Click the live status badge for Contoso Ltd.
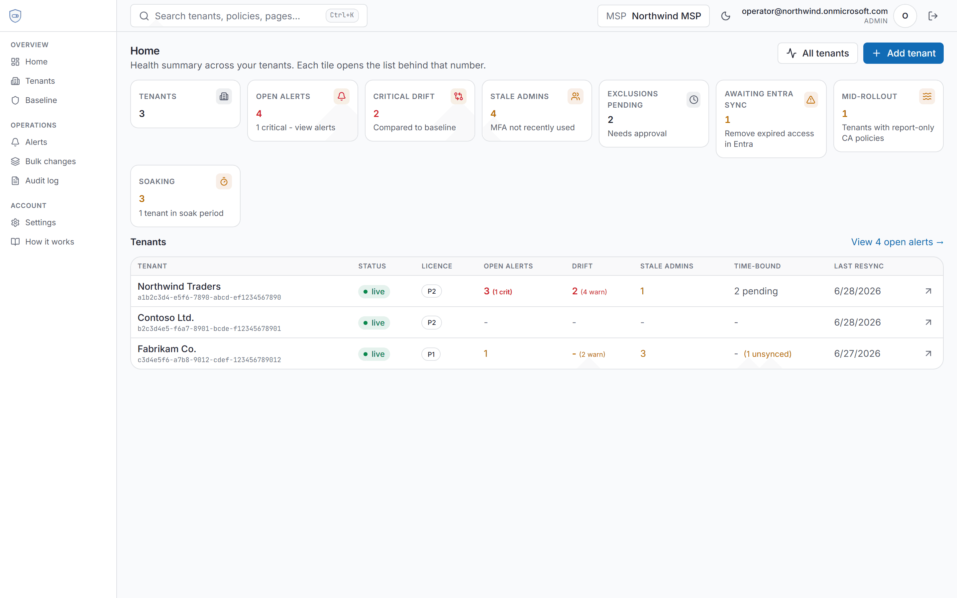 click(x=374, y=323)
